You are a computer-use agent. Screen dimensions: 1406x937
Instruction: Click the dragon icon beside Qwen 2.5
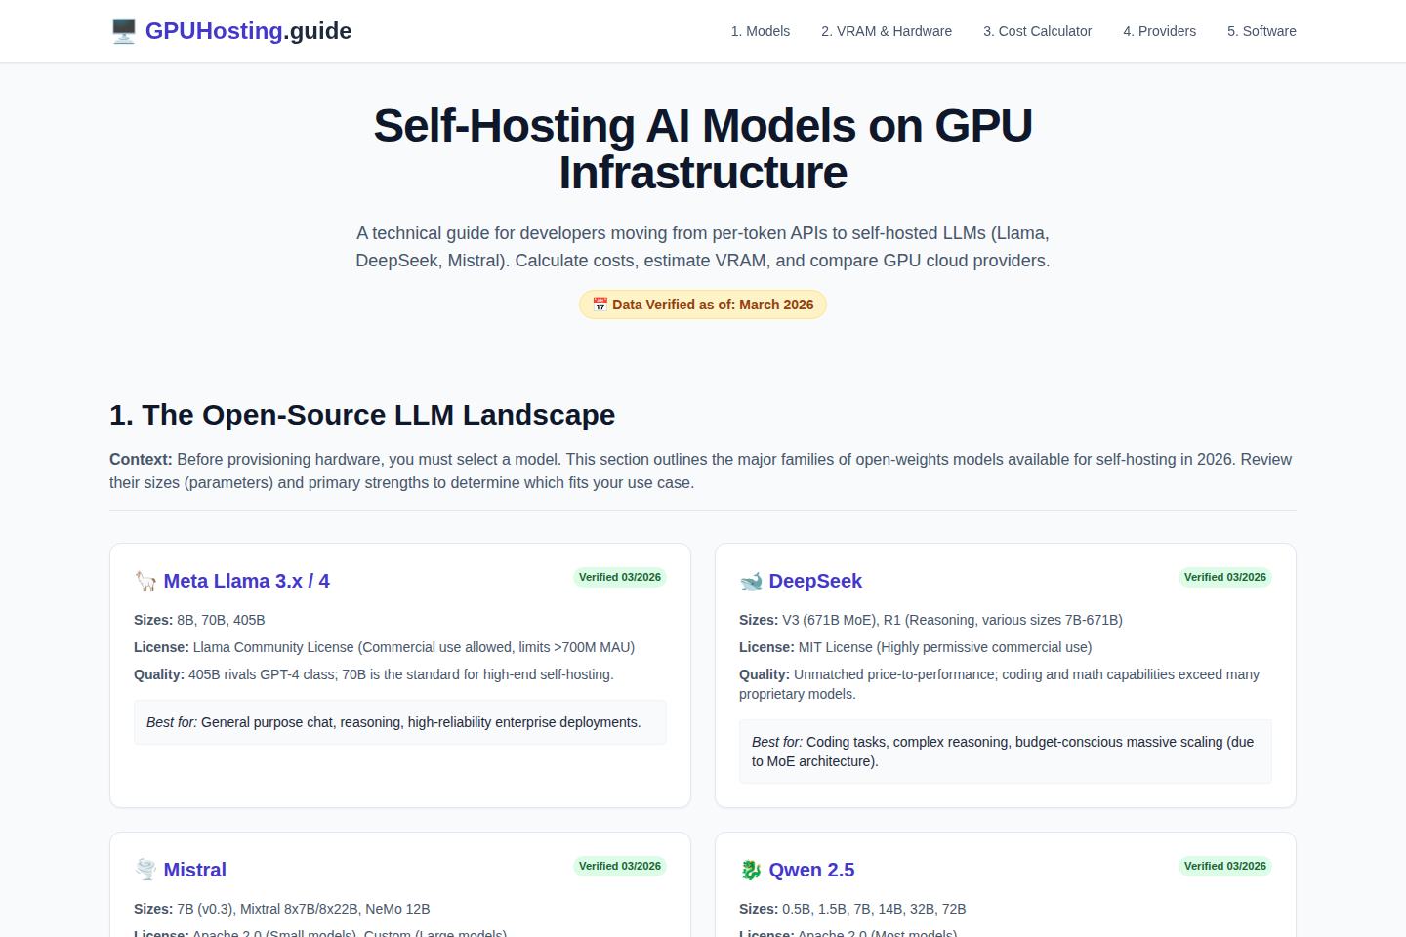(751, 871)
